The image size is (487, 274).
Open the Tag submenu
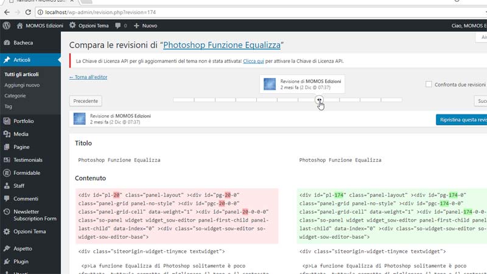coord(8,106)
